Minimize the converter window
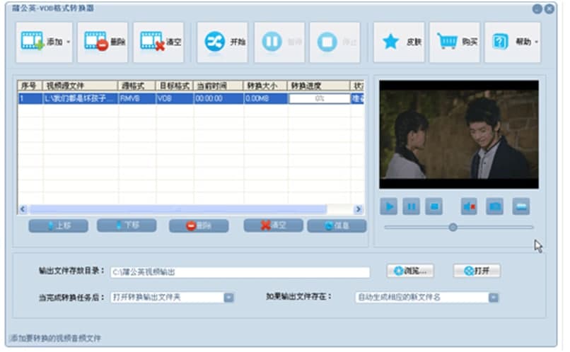 point(537,8)
